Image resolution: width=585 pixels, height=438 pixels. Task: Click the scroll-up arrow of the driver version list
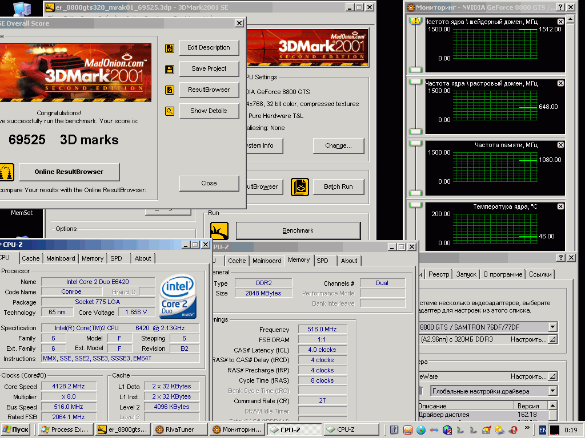(x=552, y=405)
